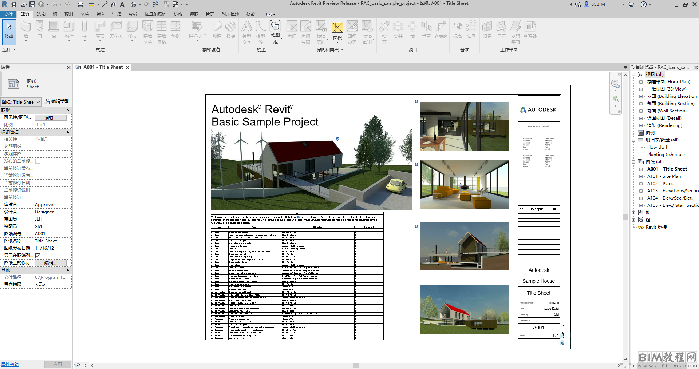699x369 pixels.
Task: Expand the 三维视图 (3D View) tree node
Action: coord(641,89)
